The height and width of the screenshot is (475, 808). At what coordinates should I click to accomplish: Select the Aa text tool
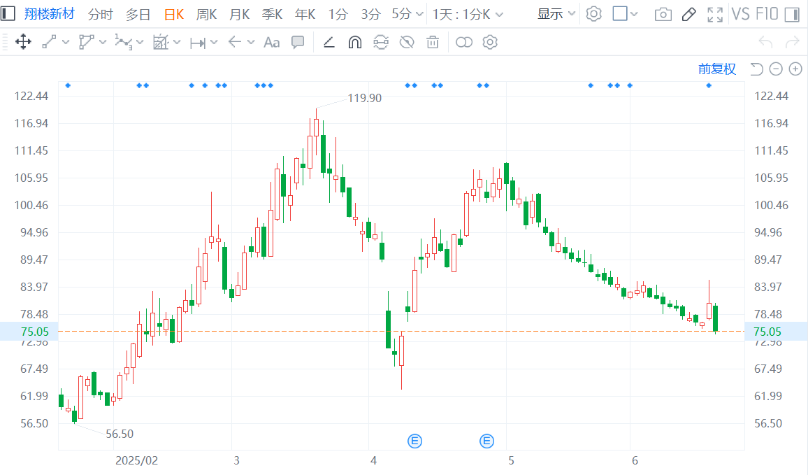point(272,42)
